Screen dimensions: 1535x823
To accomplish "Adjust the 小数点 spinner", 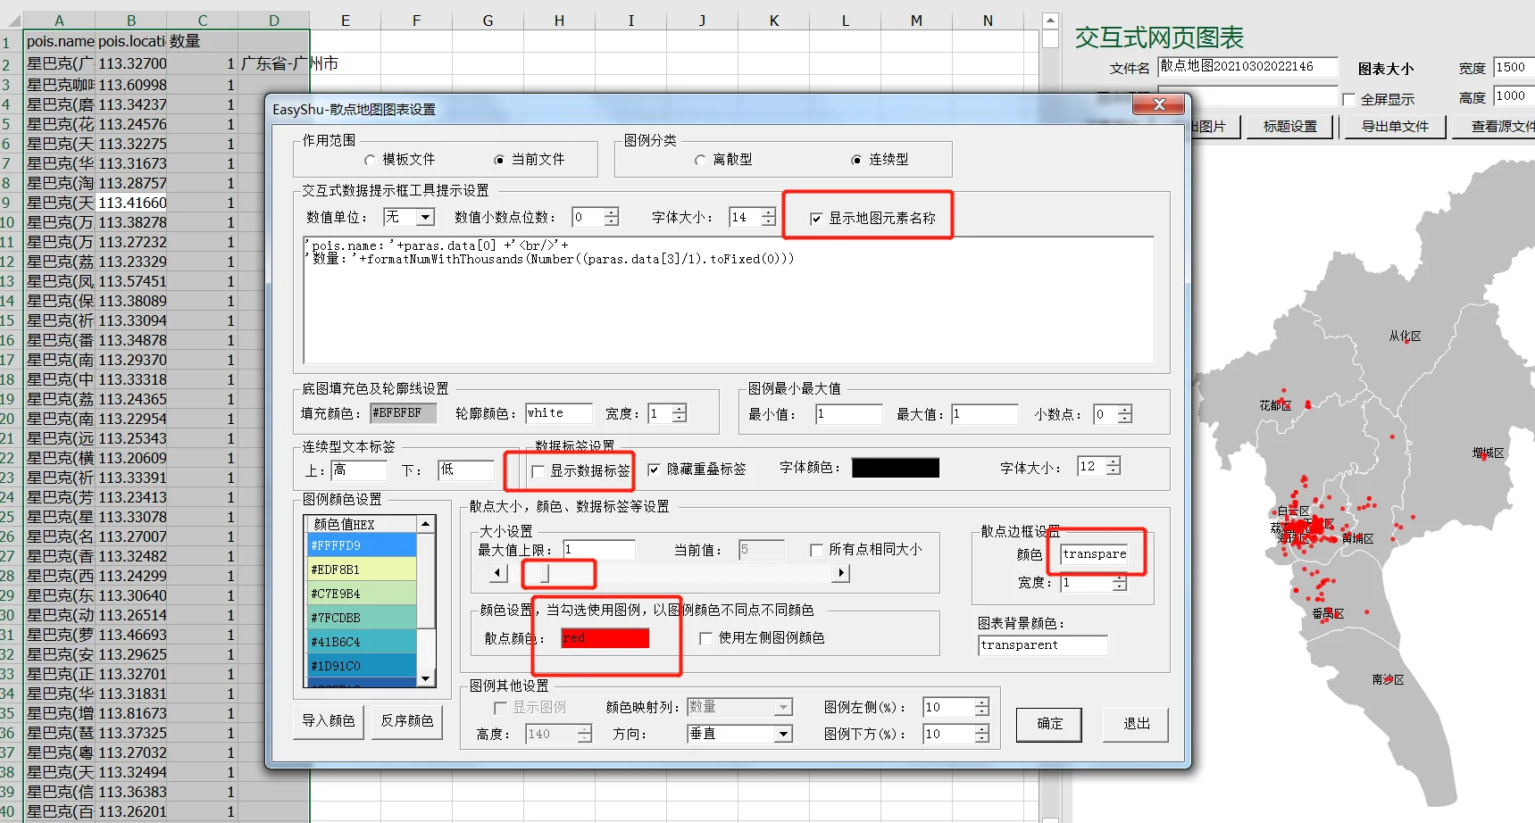I will coord(1125,414).
